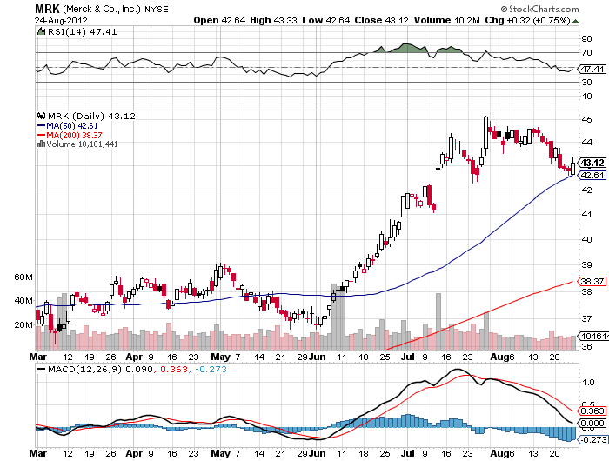The image size is (609, 461).
Task: Click the tallest volume bar in early June
Action: [334, 317]
